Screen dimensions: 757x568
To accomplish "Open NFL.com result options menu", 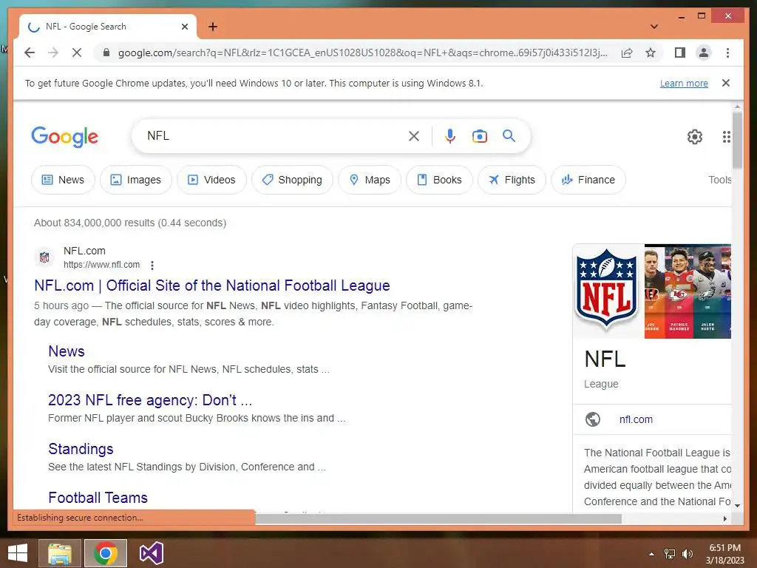I will click(x=152, y=266).
